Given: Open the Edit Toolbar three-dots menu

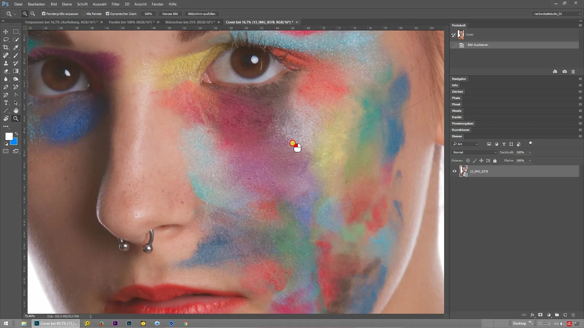Looking at the screenshot, I should [6, 126].
